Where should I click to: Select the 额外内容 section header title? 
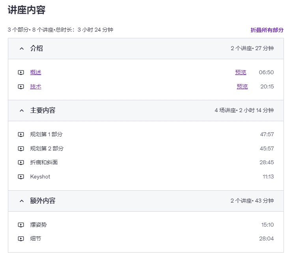point(43,201)
